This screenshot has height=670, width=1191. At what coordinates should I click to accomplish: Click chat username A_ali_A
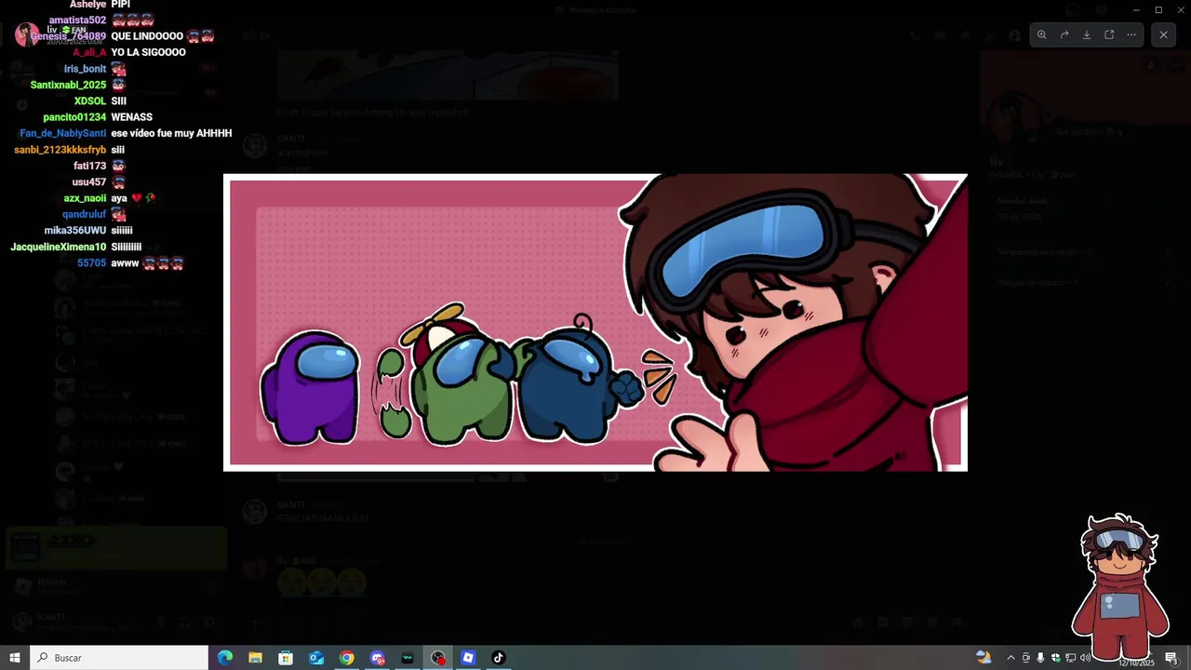89,52
